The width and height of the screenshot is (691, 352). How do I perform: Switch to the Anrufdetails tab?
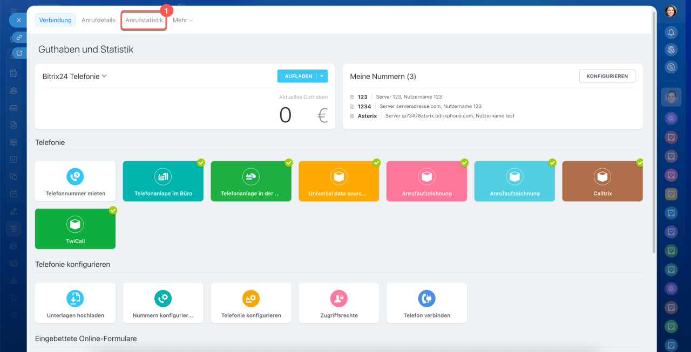point(98,20)
